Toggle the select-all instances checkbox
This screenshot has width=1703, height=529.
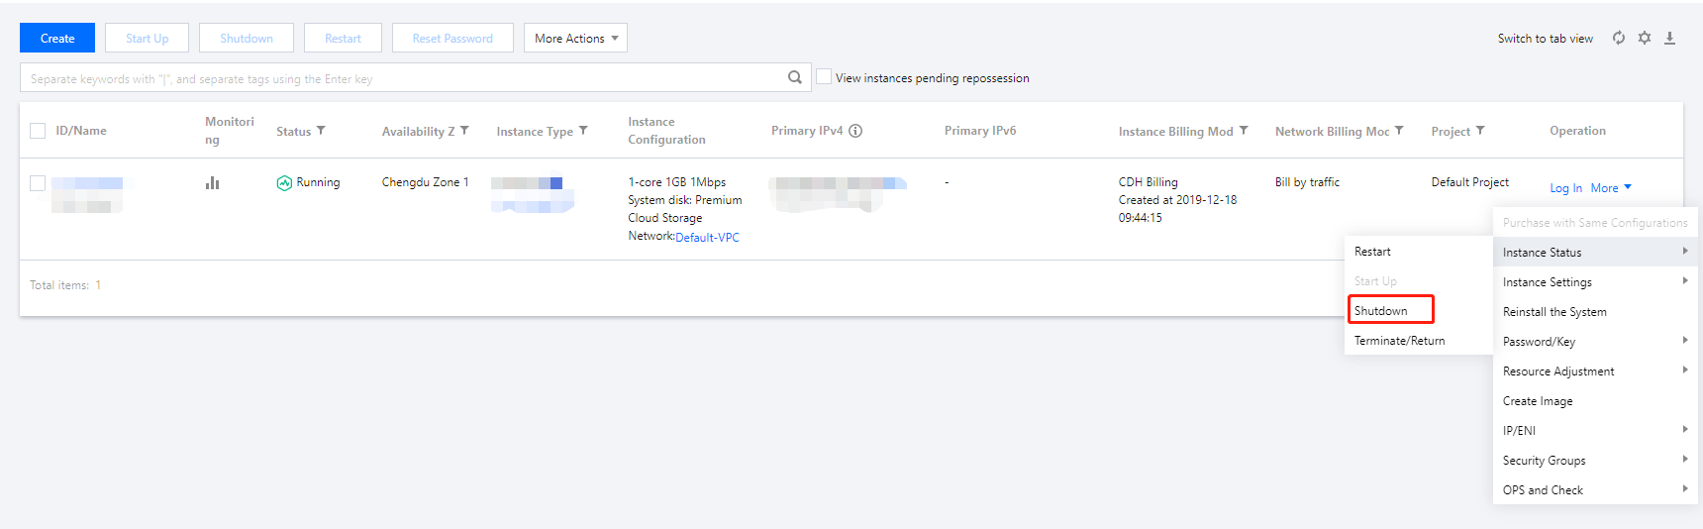(x=38, y=131)
